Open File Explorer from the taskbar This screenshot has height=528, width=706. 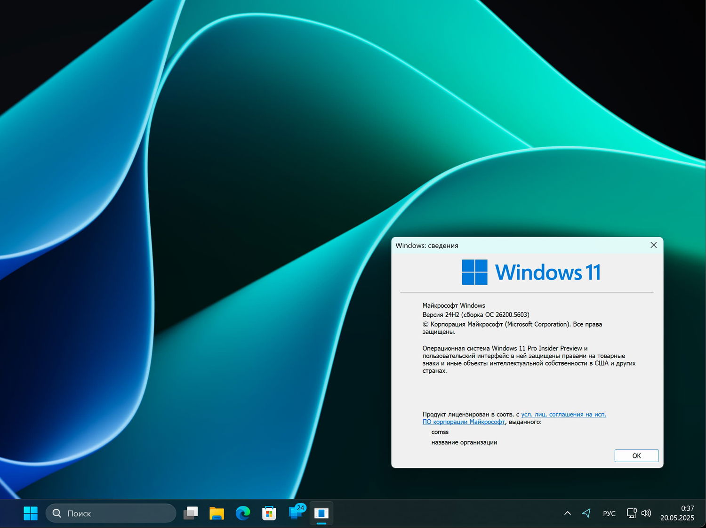pos(216,513)
